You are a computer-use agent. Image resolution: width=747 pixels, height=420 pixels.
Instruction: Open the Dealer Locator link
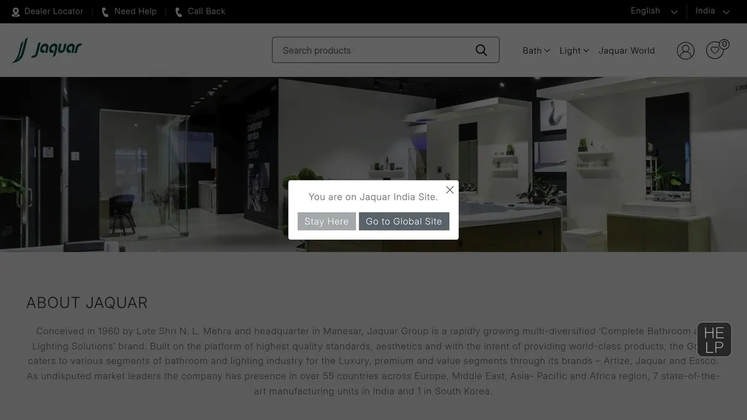click(x=54, y=11)
